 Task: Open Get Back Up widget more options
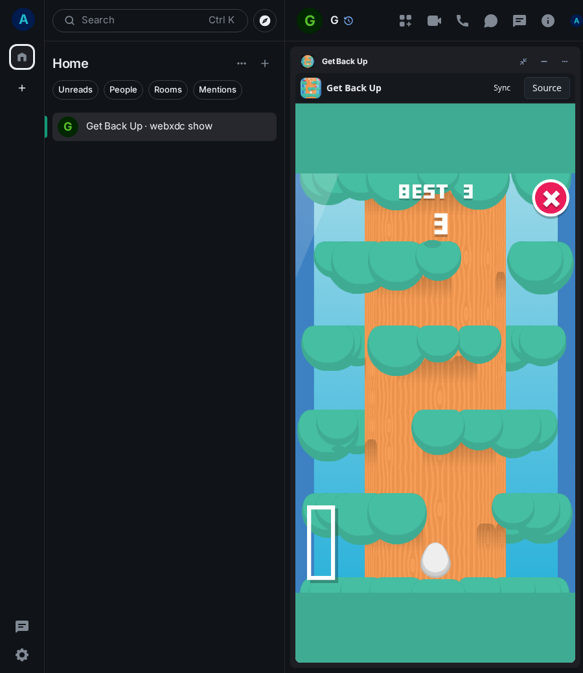click(564, 61)
